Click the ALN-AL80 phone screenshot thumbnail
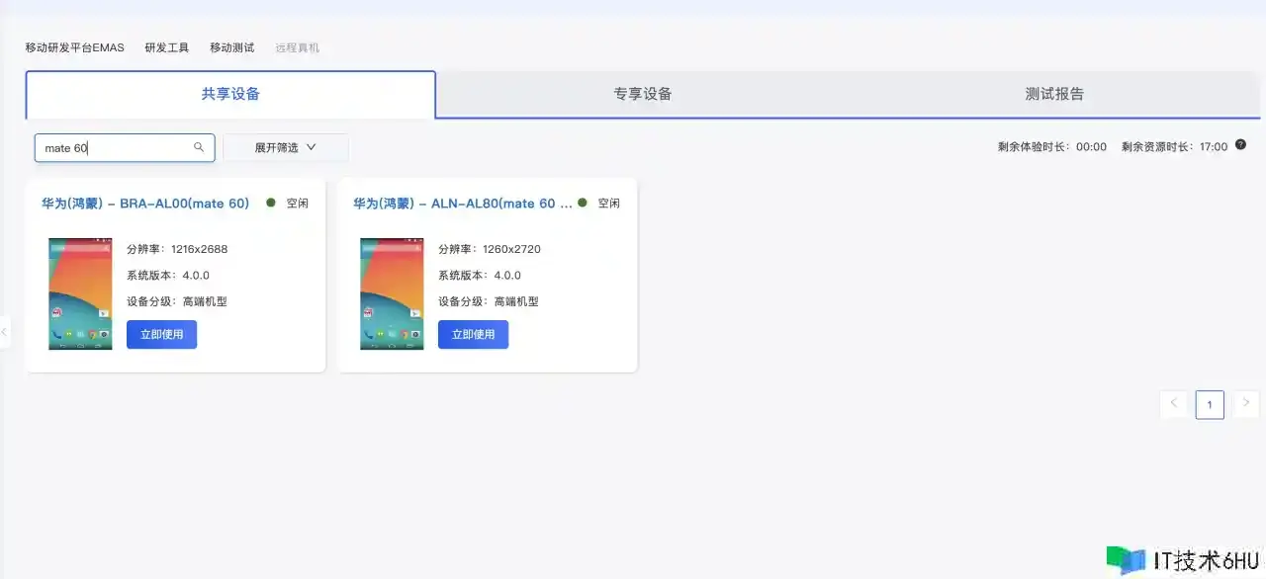This screenshot has height=579, width=1266. 392,293
